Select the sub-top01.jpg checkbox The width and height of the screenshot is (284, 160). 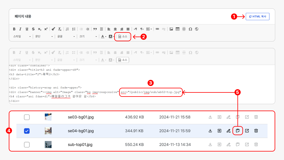click(27, 144)
